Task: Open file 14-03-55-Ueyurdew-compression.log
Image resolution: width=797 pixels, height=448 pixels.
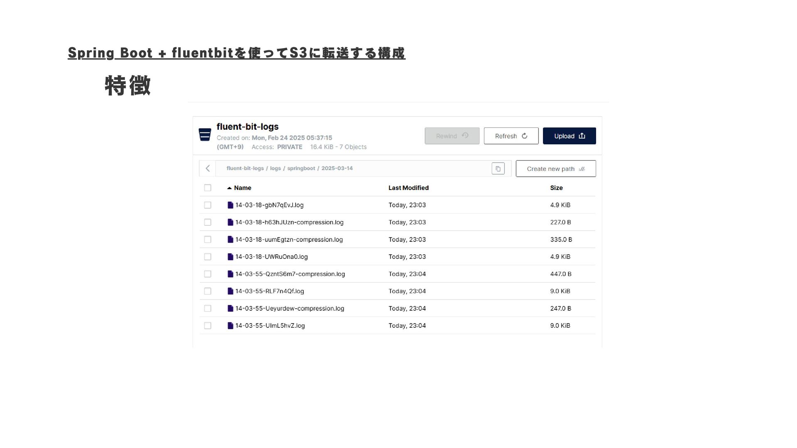Action: pos(290,308)
